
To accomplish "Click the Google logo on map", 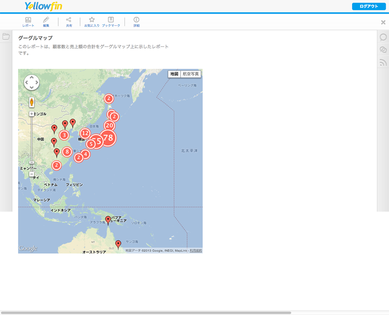I will click(x=28, y=248).
